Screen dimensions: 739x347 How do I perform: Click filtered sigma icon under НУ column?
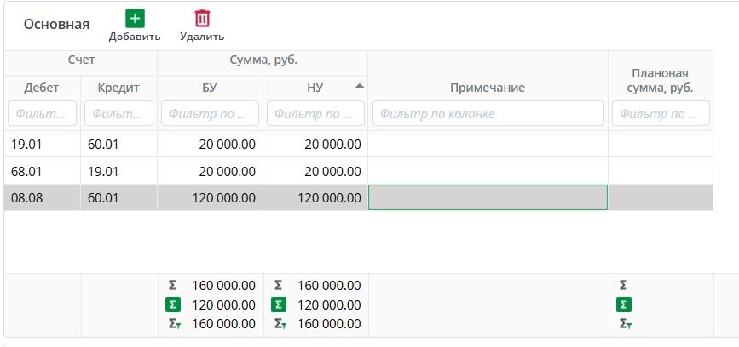(x=279, y=323)
